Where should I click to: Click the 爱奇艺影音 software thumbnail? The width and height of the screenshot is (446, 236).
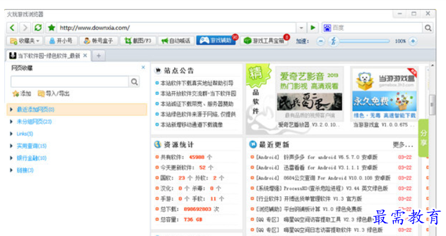click(310, 94)
